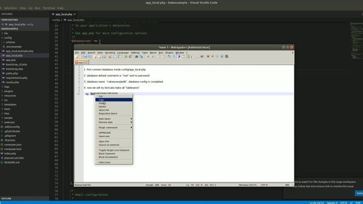Click Spaces: 4 indentation in status bar
The width and height of the screenshot is (363, 204).
[x=332, y=203]
